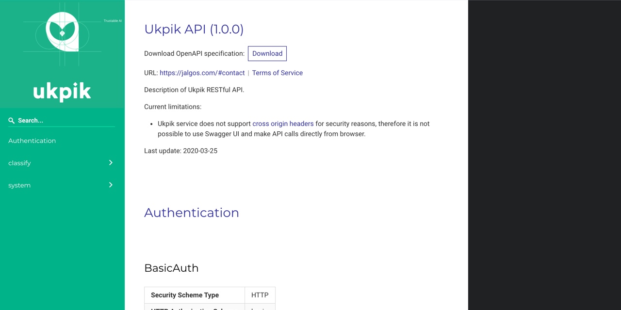Open the classify sidebar section
This screenshot has width=621, height=310.
pos(62,163)
